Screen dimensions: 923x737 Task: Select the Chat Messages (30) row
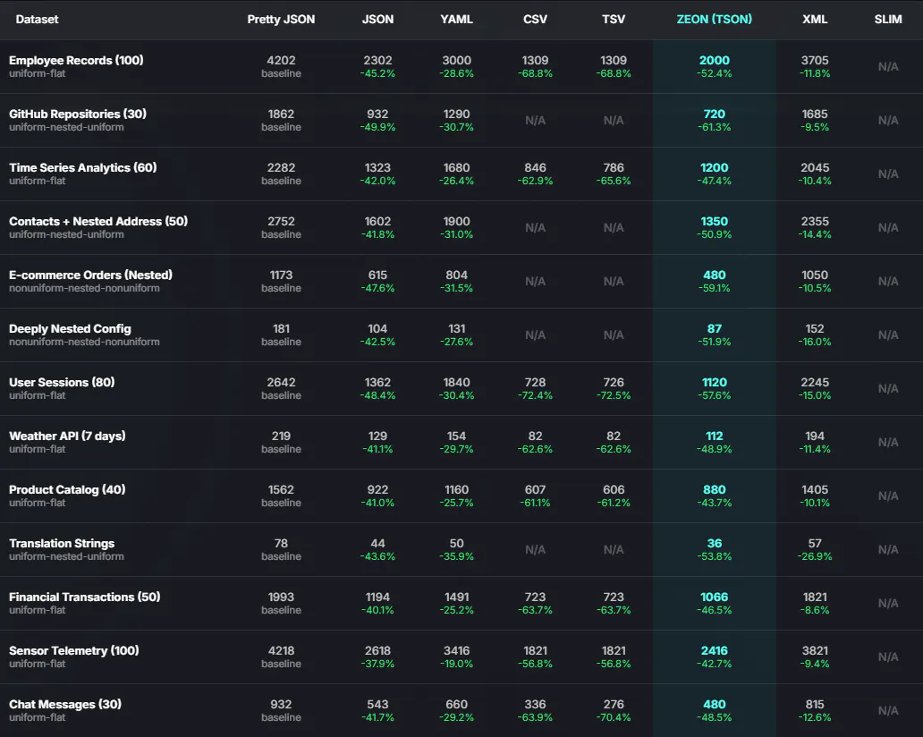coord(461,710)
